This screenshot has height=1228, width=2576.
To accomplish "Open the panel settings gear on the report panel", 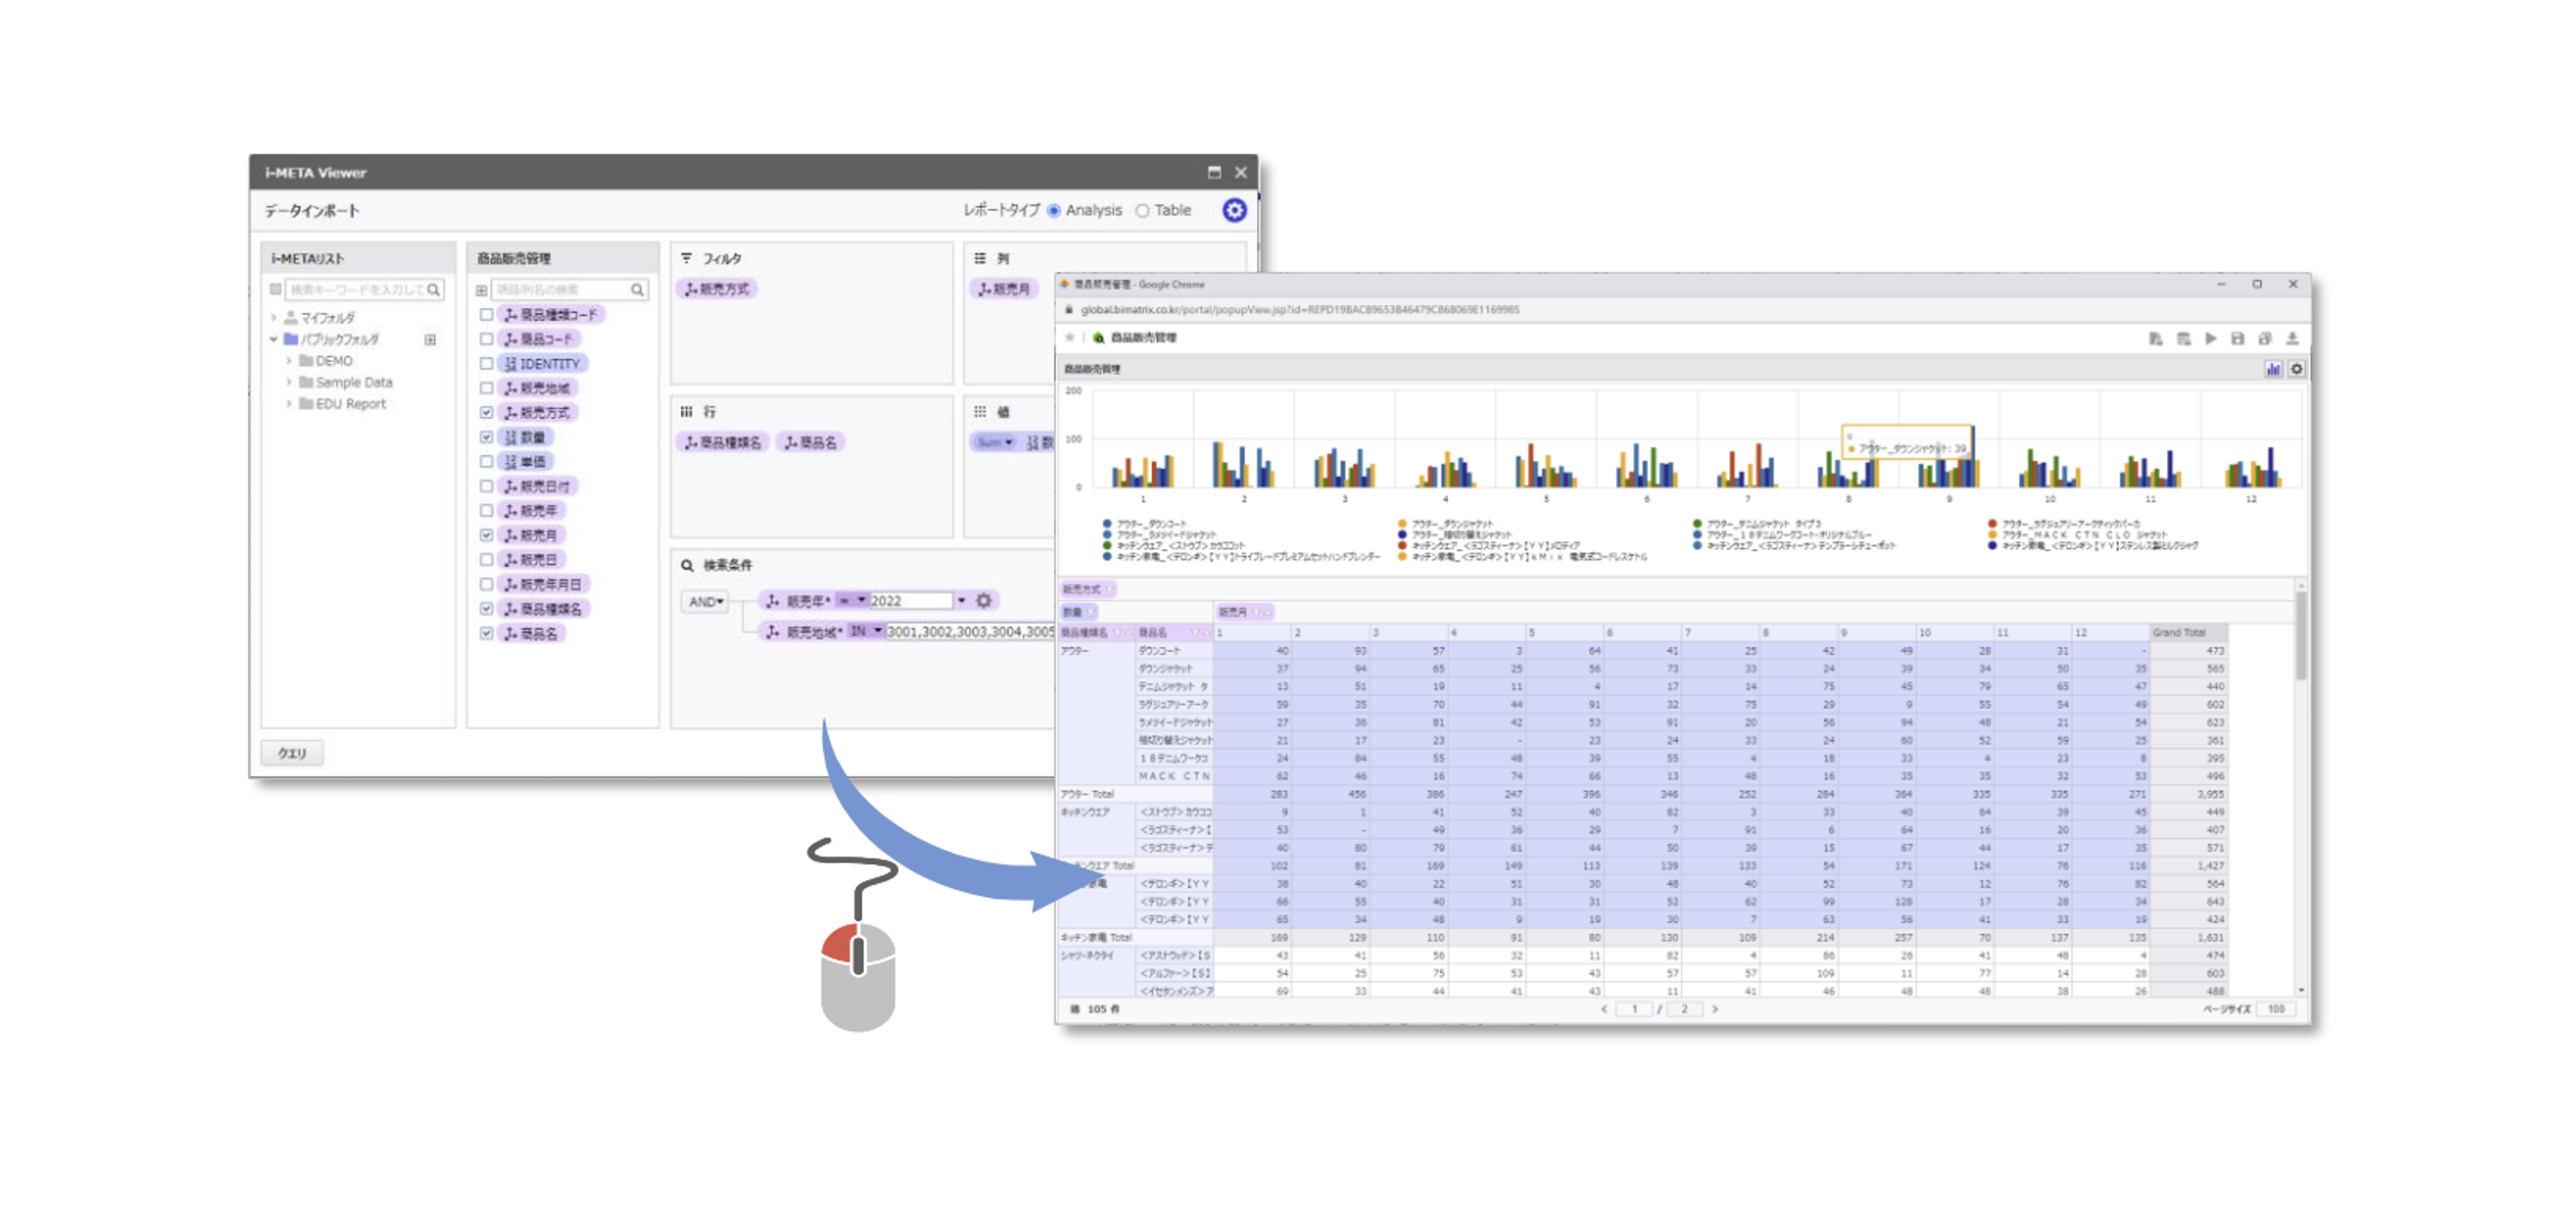I will 2297,369.
